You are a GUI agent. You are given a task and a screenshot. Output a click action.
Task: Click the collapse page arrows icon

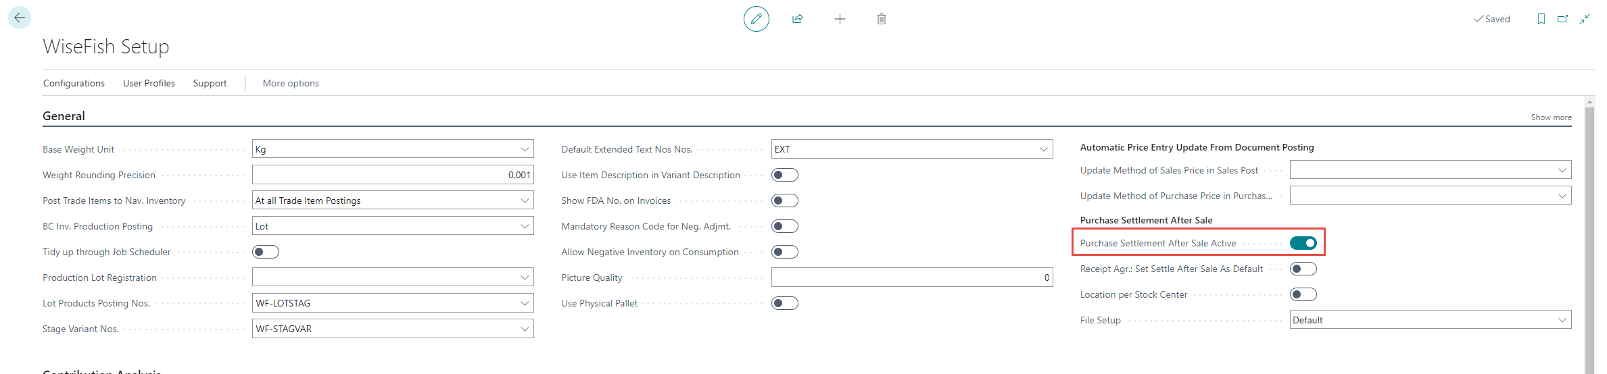coord(1585,19)
